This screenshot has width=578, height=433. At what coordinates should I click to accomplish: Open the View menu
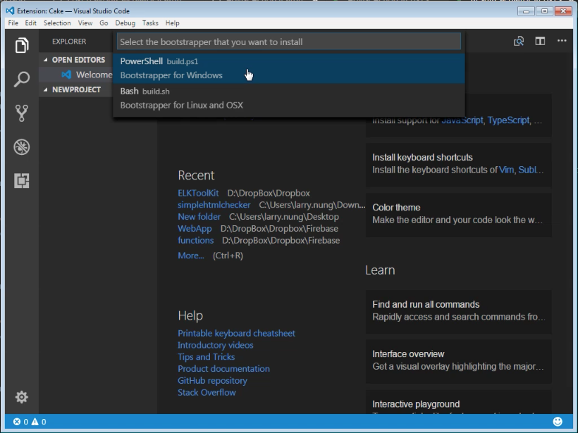[85, 23]
